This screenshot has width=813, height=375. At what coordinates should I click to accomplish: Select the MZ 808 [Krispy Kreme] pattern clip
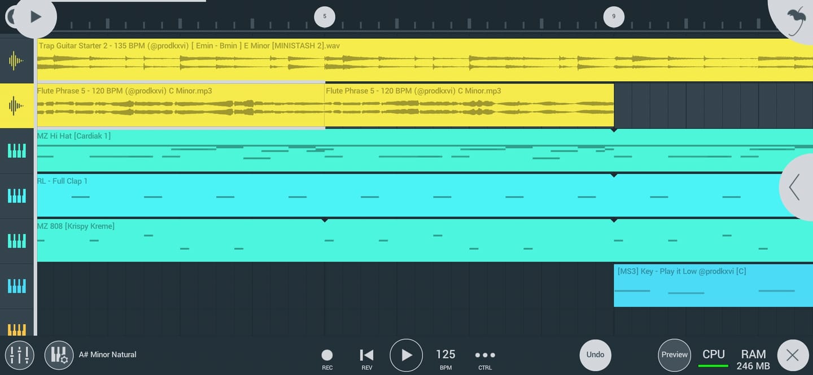425,241
